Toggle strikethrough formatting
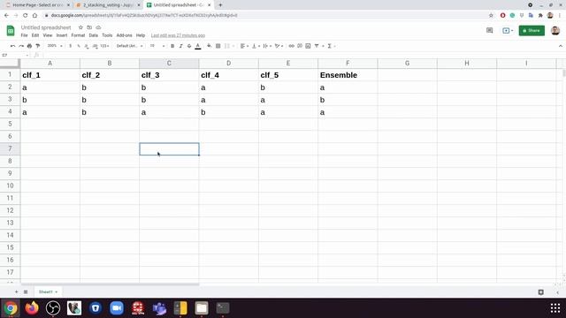This screenshot has height=318, width=566. (x=189, y=46)
